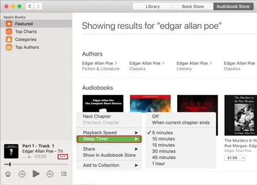Viewport: 257px width, 185px height.
Task: Set sleep timer to 15 minutes
Action: click(x=180, y=145)
